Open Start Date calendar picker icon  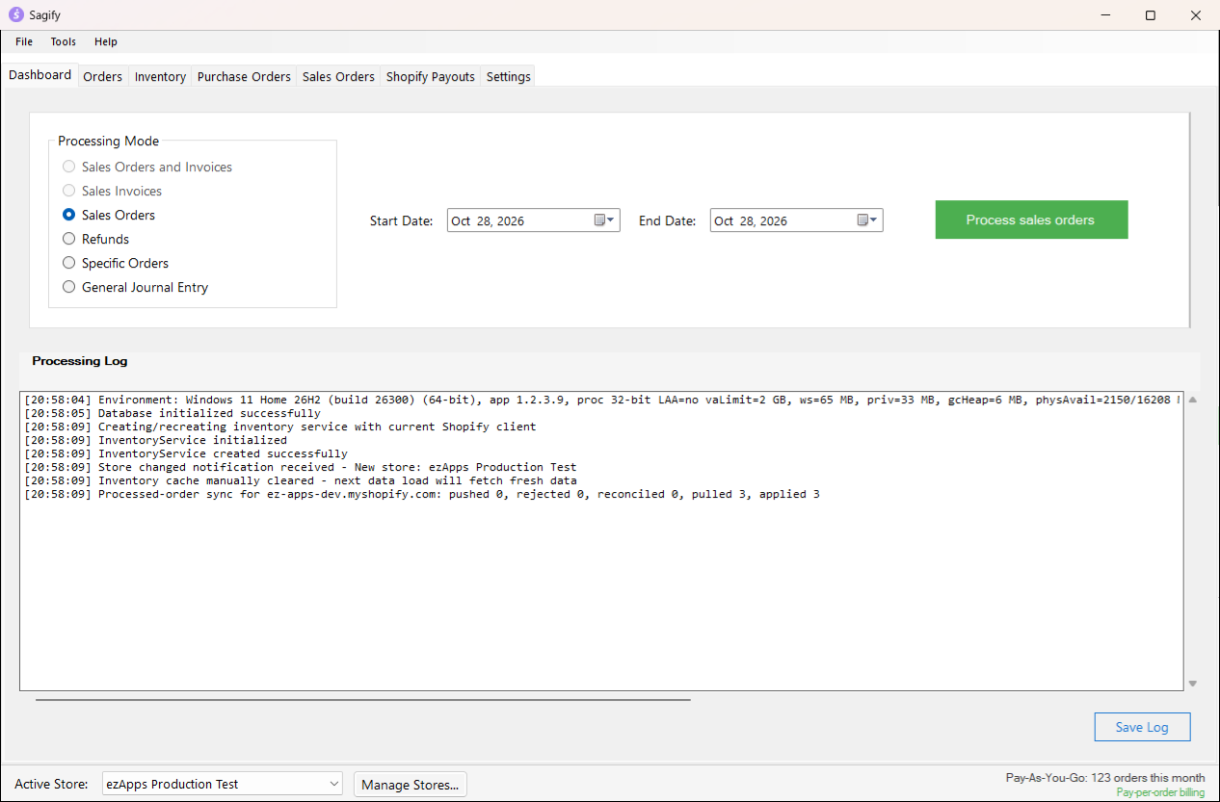coord(604,220)
